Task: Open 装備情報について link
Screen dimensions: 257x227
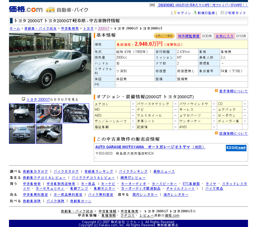Action: click(233, 134)
